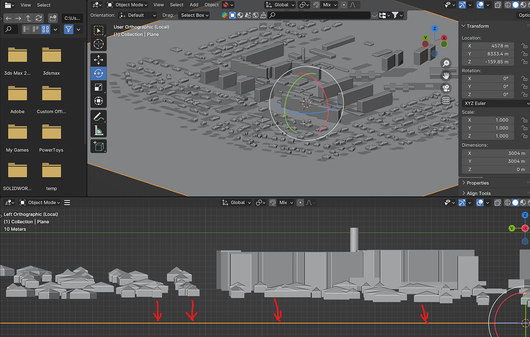The height and width of the screenshot is (337, 530).
Task: Toggle camera view gizmo in top viewport
Action: click(x=446, y=88)
